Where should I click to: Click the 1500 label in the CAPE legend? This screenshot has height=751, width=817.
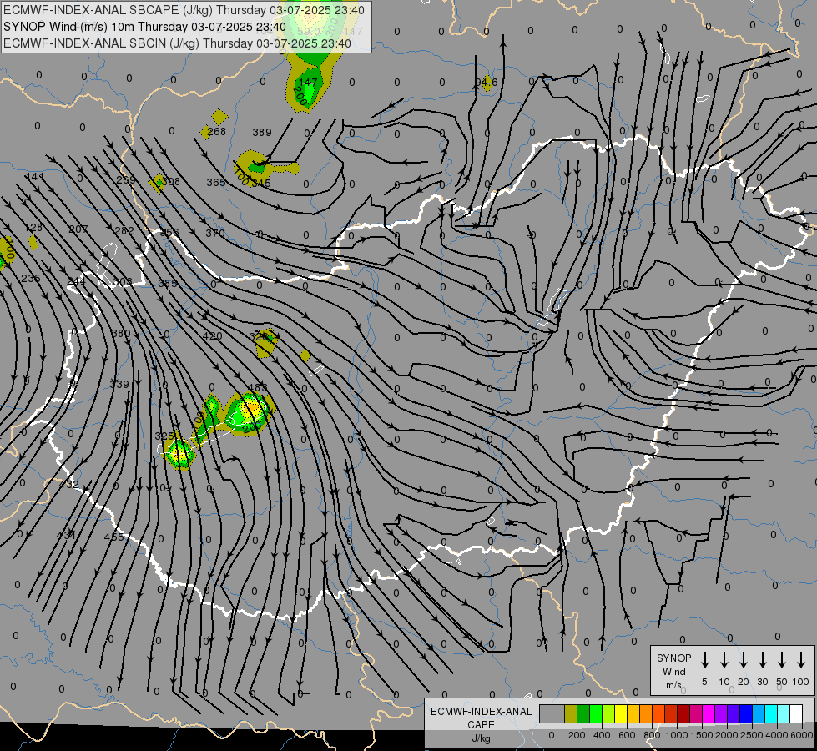701,735
